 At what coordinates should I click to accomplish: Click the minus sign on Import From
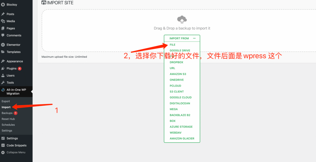(194, 38)
